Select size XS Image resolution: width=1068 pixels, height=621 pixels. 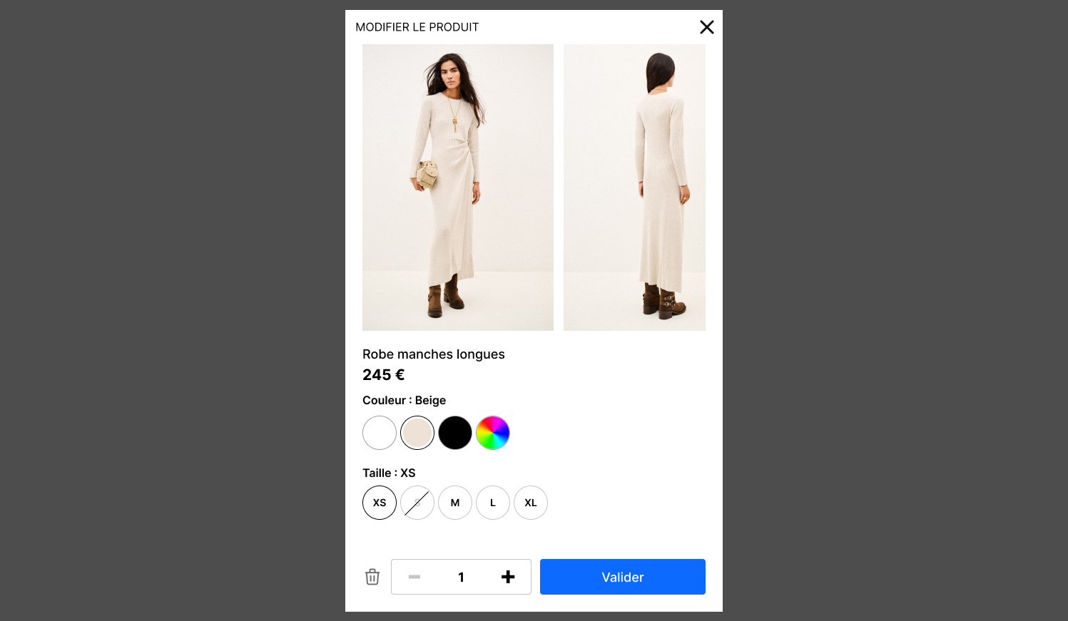380,503
